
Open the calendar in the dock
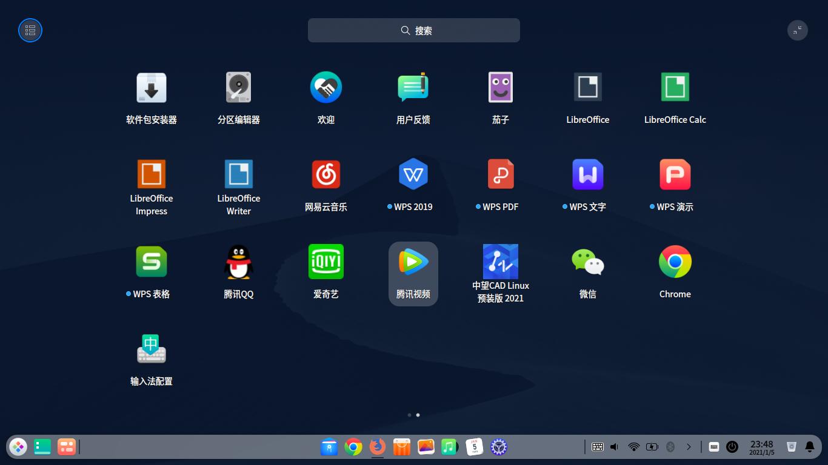475,447
